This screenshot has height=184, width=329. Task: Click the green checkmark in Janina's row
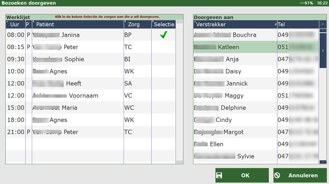coord(163,35)
